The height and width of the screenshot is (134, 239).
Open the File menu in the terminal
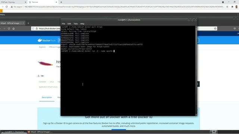pyautogui.click(x=63, y=24)
